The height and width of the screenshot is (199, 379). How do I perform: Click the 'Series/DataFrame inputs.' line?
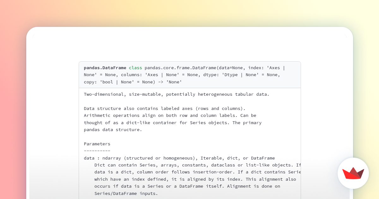click(x=126, y=193)
